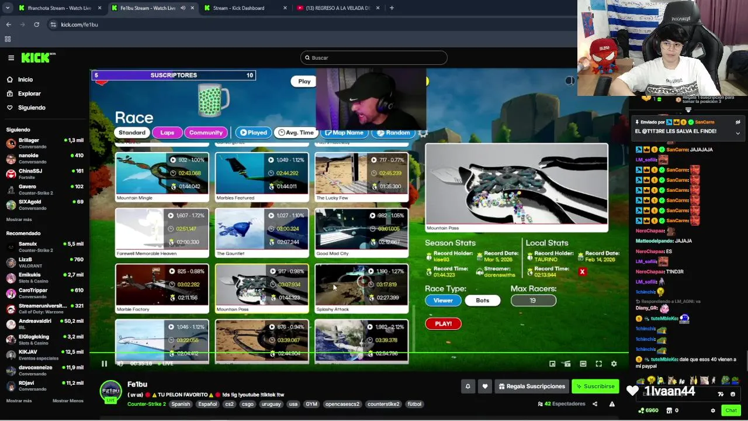The height and width of the screenshot is (421, 748).
Task: Switch to Stream - Kick Dashboard tab
Action: pos(245,8)
